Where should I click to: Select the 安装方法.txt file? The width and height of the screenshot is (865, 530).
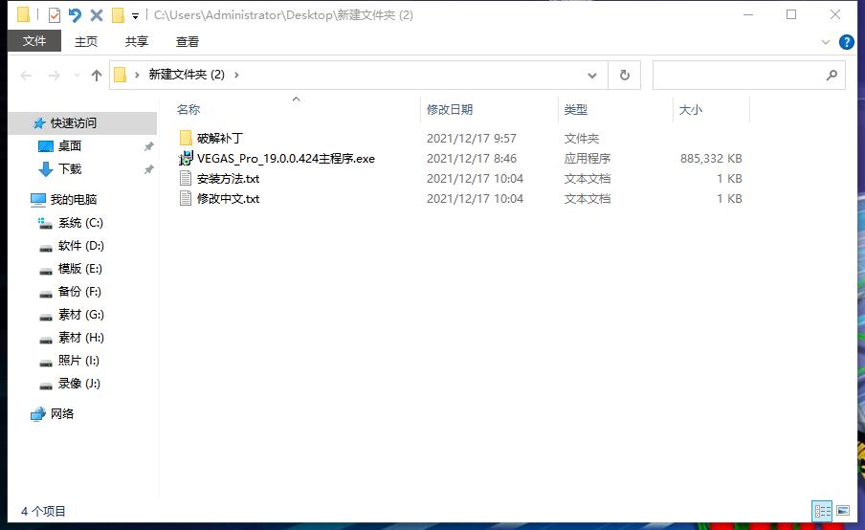(228, 179)
